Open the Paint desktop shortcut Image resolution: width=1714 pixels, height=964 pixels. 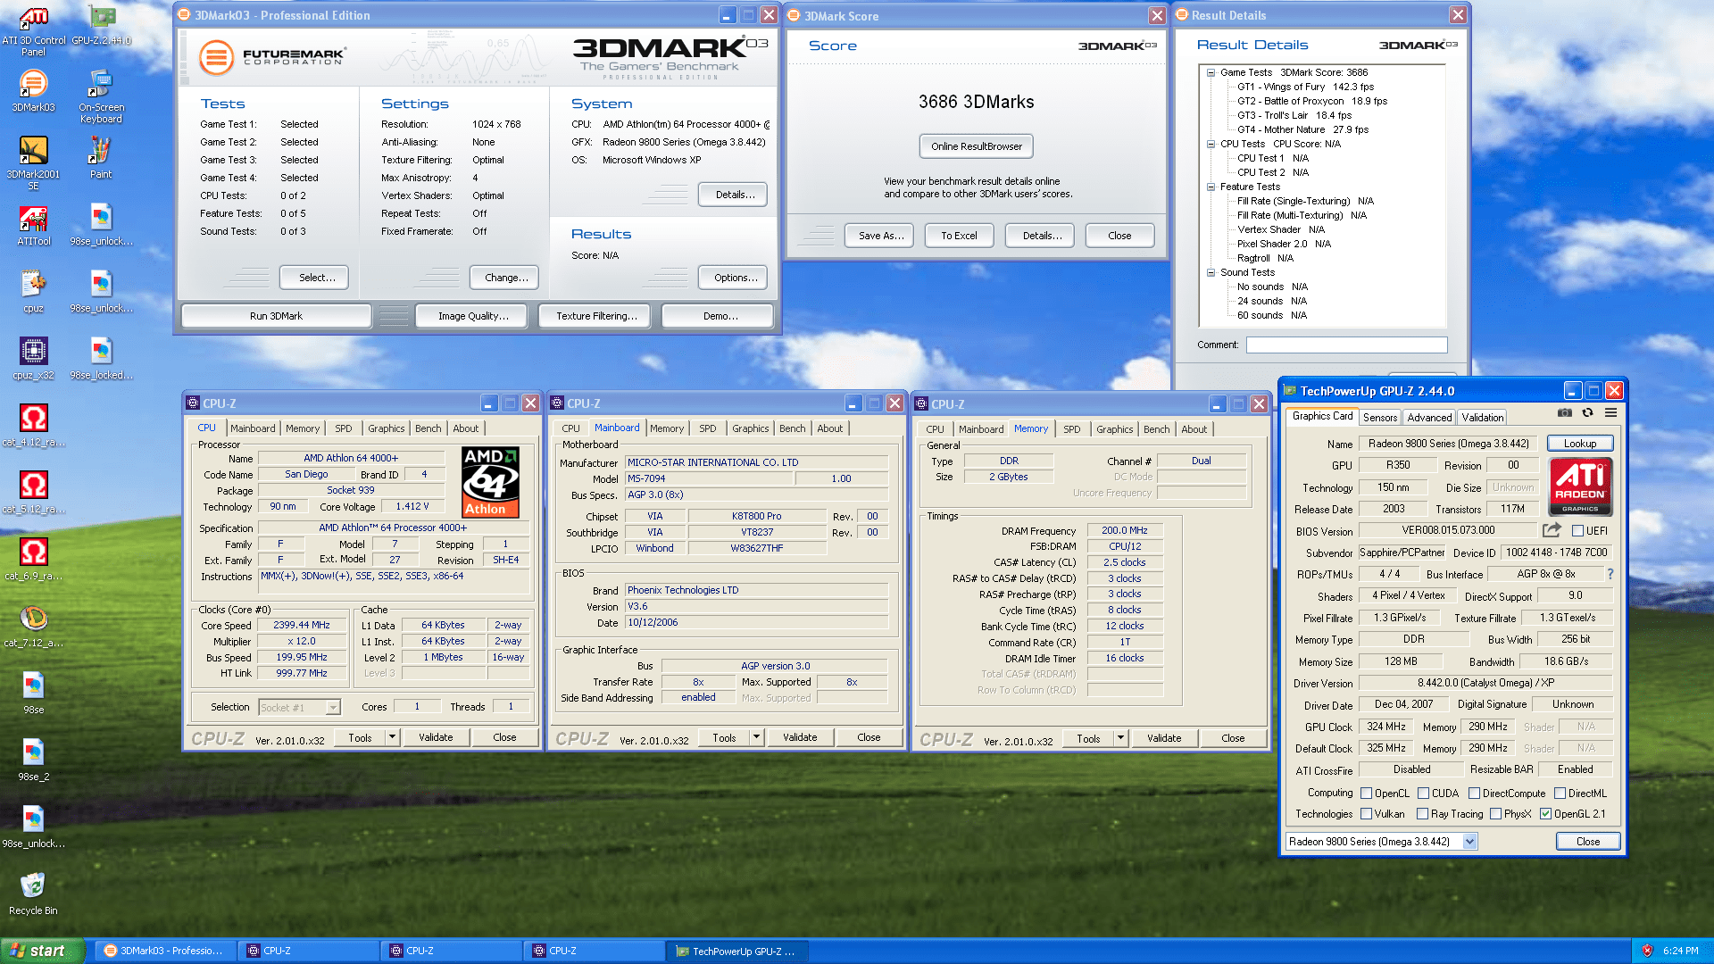(x=101, y=158)
